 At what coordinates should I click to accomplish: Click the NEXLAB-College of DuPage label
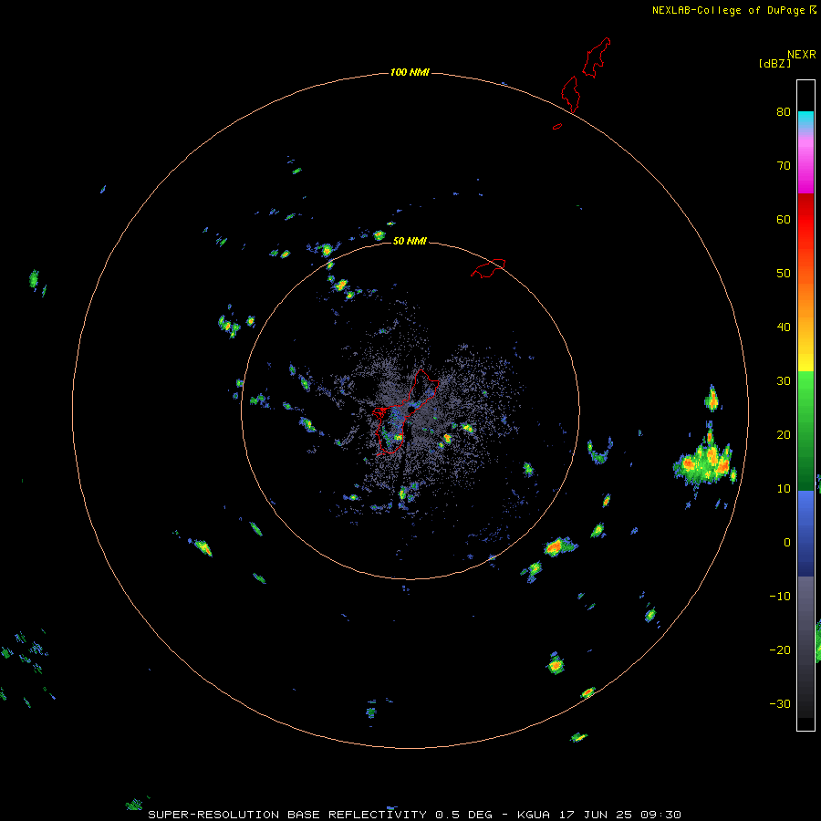(728, 10)
